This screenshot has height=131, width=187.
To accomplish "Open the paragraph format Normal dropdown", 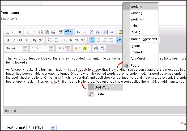I will tap(16, 48).
